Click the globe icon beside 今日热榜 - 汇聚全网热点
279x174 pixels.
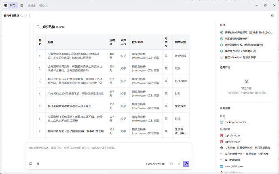point(222,148)
